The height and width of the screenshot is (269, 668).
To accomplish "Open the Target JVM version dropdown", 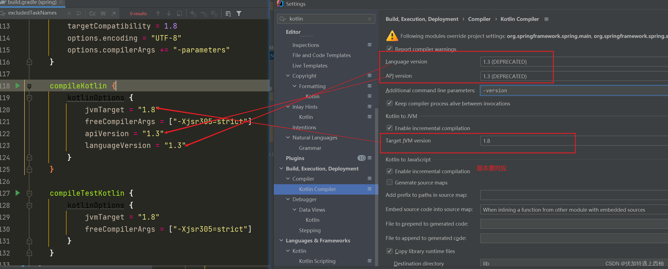I will (x=574, y=141).
